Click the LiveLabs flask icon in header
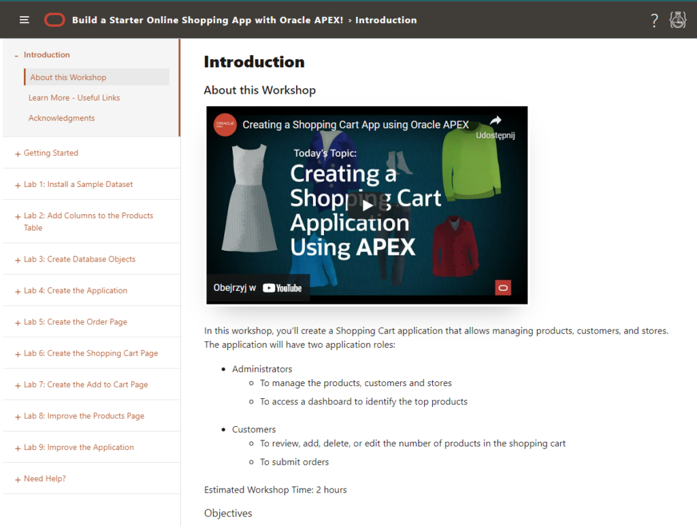Image resolution: width=697 pixels, height=526 pixels. (x=678, y=20)
